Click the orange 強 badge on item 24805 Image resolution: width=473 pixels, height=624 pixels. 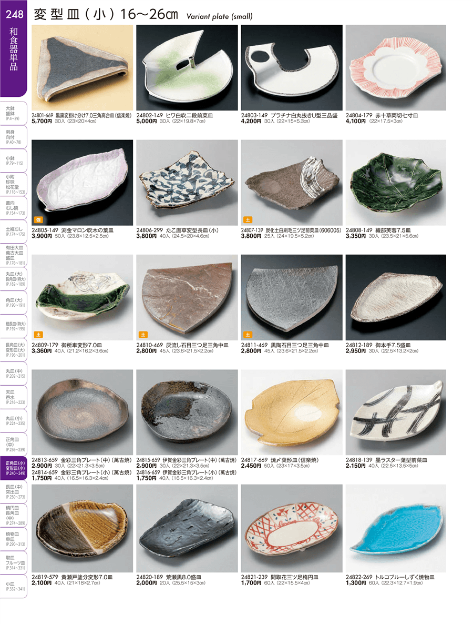click(38, 220)
